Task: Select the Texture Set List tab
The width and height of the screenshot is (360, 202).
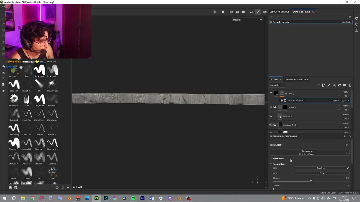Action: (300, 12)
